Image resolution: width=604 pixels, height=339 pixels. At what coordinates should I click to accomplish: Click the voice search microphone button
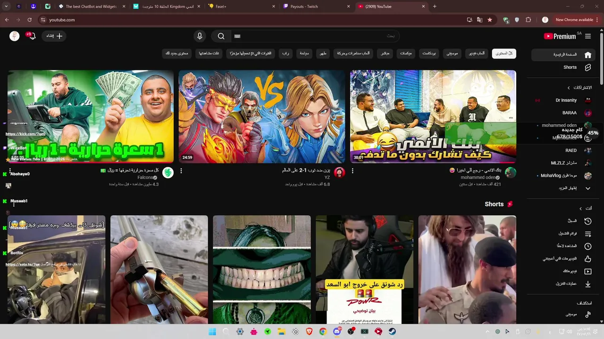click(x=200, y=36)
